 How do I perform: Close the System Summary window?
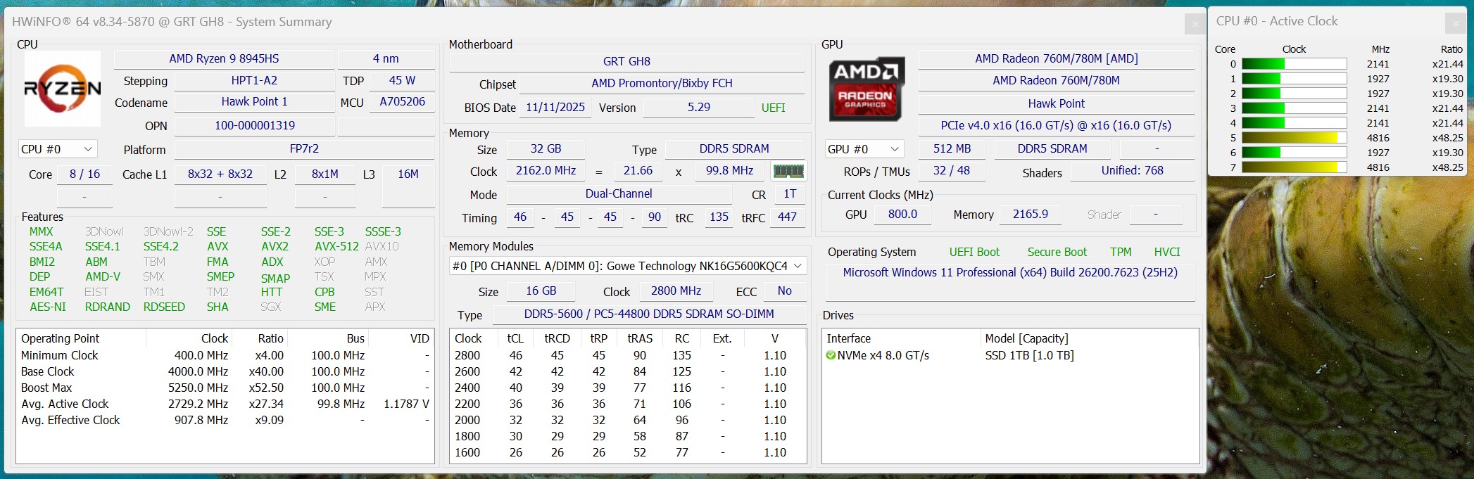1195,25
